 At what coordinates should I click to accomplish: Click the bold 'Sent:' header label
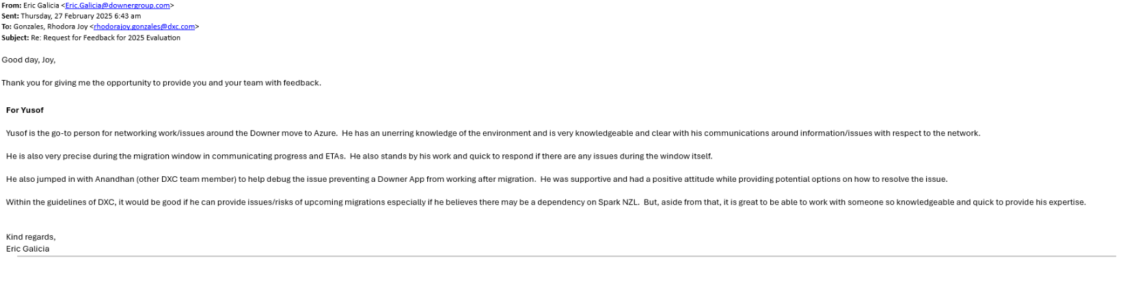click(x=10, y=16)
